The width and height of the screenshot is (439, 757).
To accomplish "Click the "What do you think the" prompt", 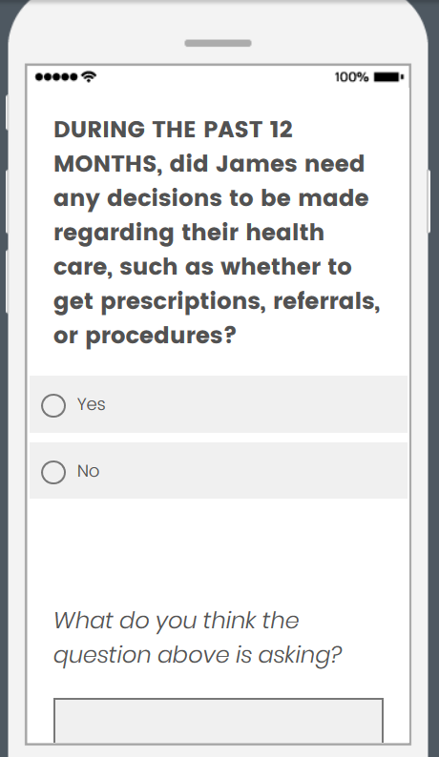I will click(177, 621).
